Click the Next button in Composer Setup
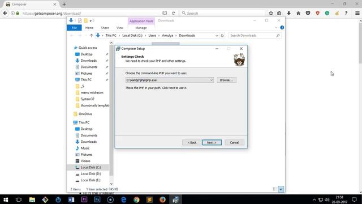This screenshot has height=204, width=362. pos(212,142)
